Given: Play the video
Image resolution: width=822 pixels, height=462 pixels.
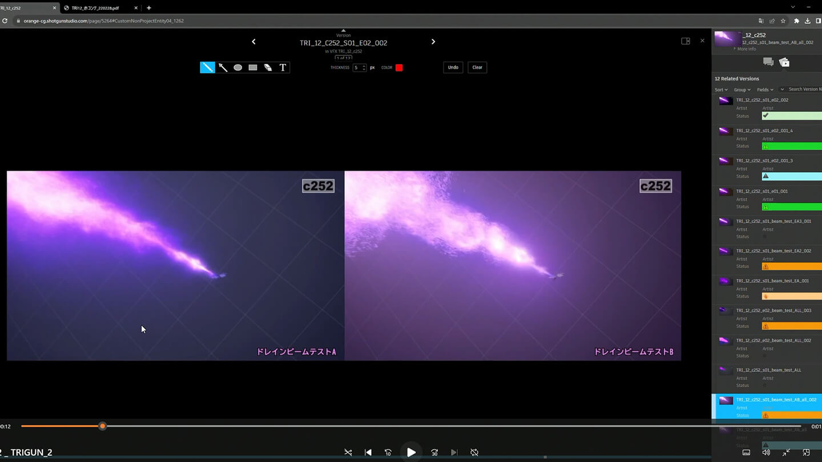Looking at the screenshot, I should coord(411,452).
